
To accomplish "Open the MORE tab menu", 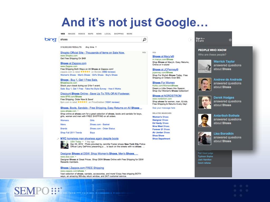I will click(x=129, y=34).
